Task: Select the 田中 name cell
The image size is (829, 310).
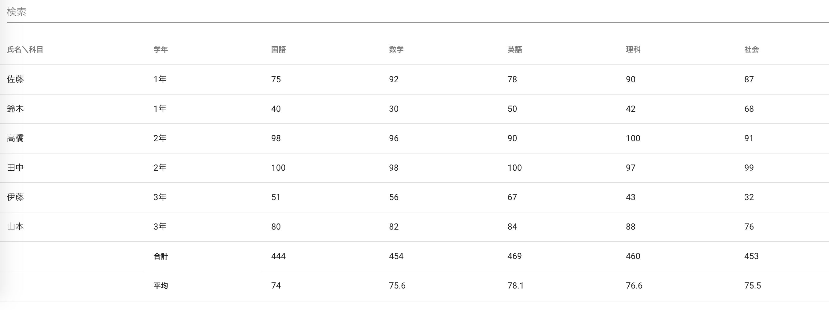Action: 15,168
